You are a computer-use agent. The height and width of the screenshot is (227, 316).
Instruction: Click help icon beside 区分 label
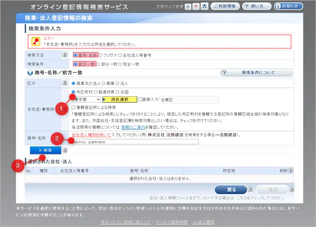tap(65, 83)
